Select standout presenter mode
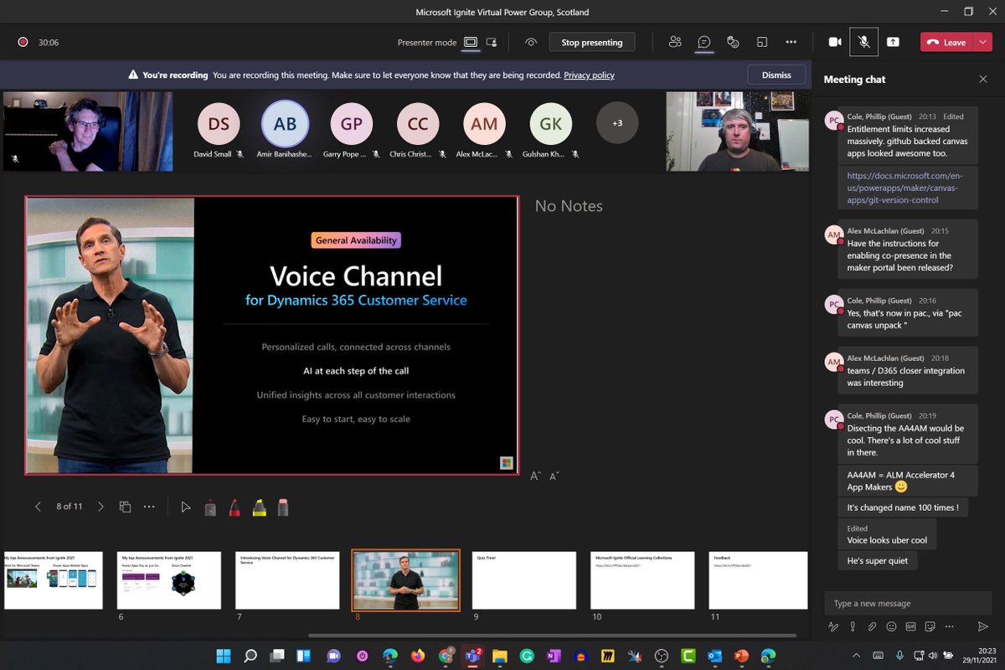Screen dimensions: 1005x670 (492, 42)
